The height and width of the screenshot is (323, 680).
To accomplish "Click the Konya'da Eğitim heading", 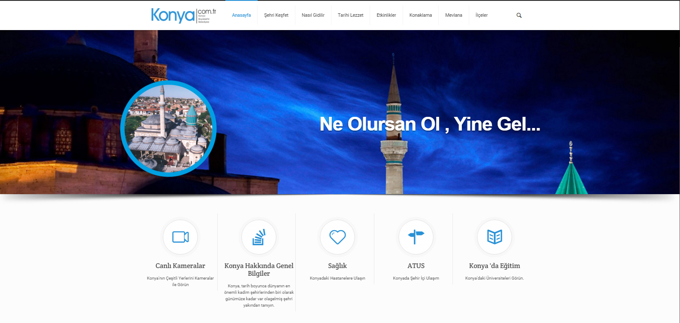I will (x=495, y=266).
